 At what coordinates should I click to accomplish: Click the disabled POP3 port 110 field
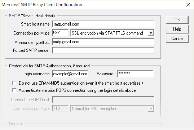pos(60,108)
